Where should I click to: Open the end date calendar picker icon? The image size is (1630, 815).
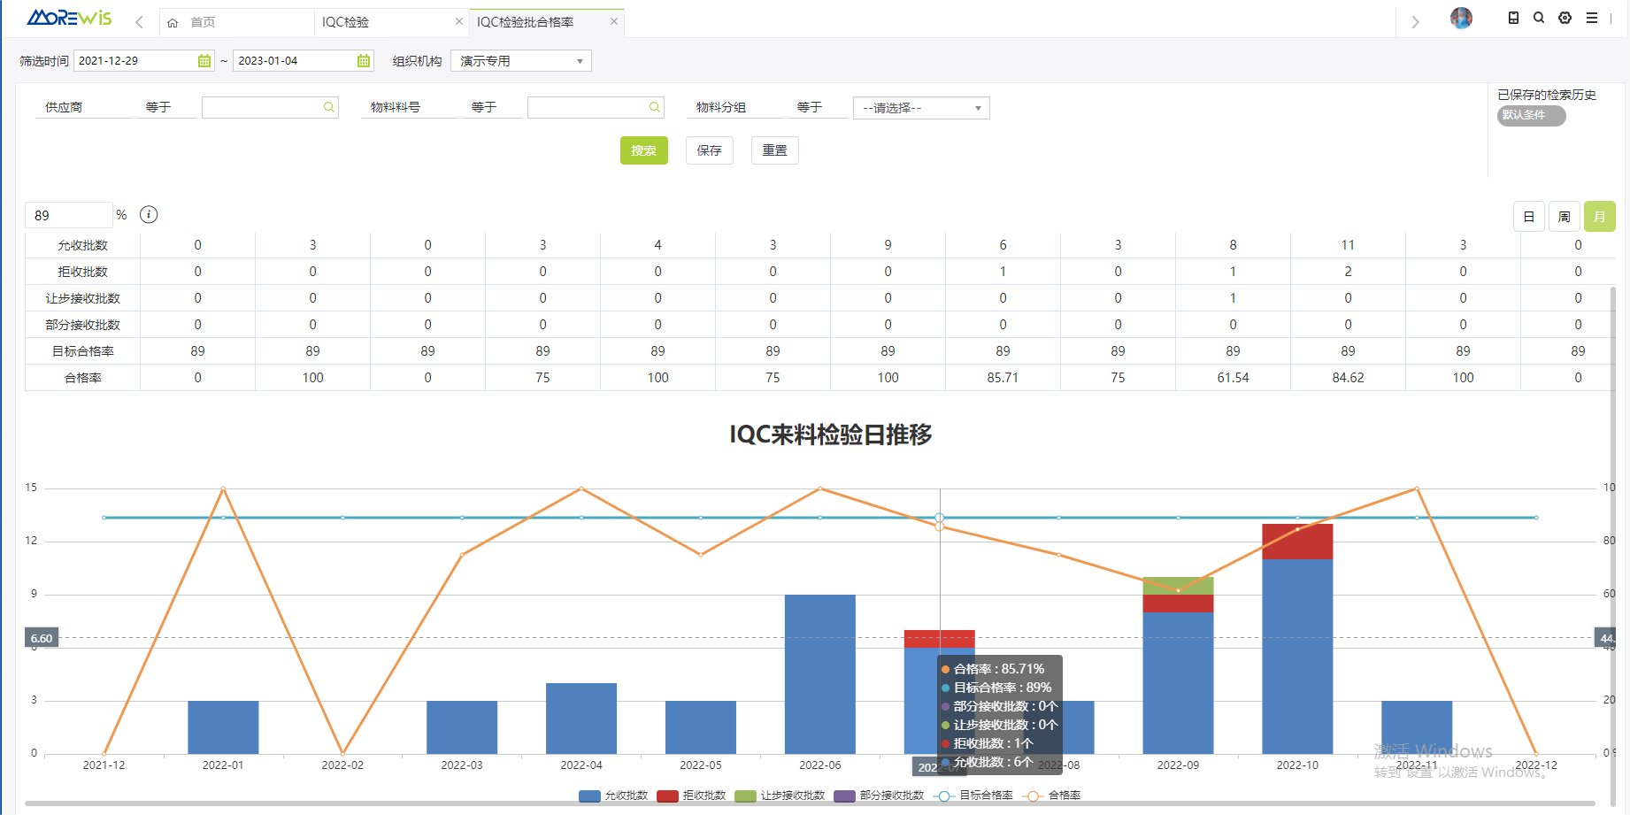tap(364, 61)
